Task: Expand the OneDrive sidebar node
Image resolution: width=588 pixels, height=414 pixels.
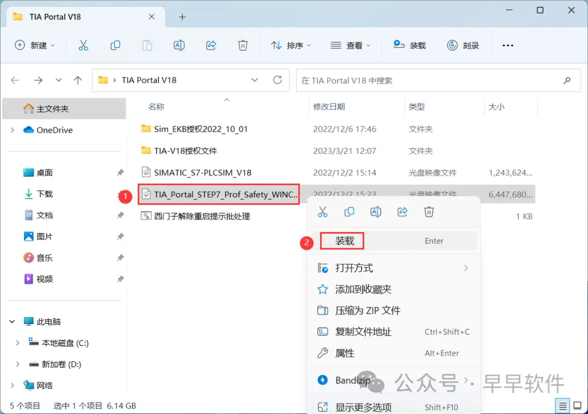Action: pyautogui.click(x=13, y=130)
